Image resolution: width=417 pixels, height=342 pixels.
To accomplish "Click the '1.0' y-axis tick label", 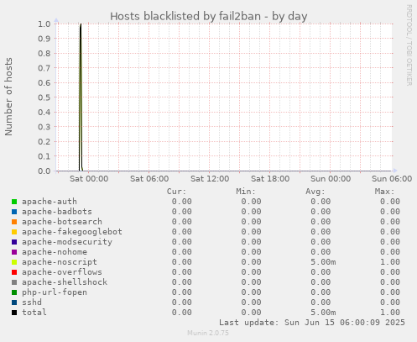I will pos(44,24).
